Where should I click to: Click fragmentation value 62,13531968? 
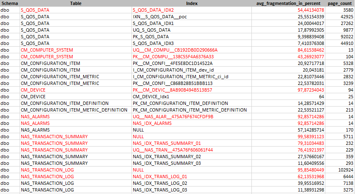click(288, 177)
